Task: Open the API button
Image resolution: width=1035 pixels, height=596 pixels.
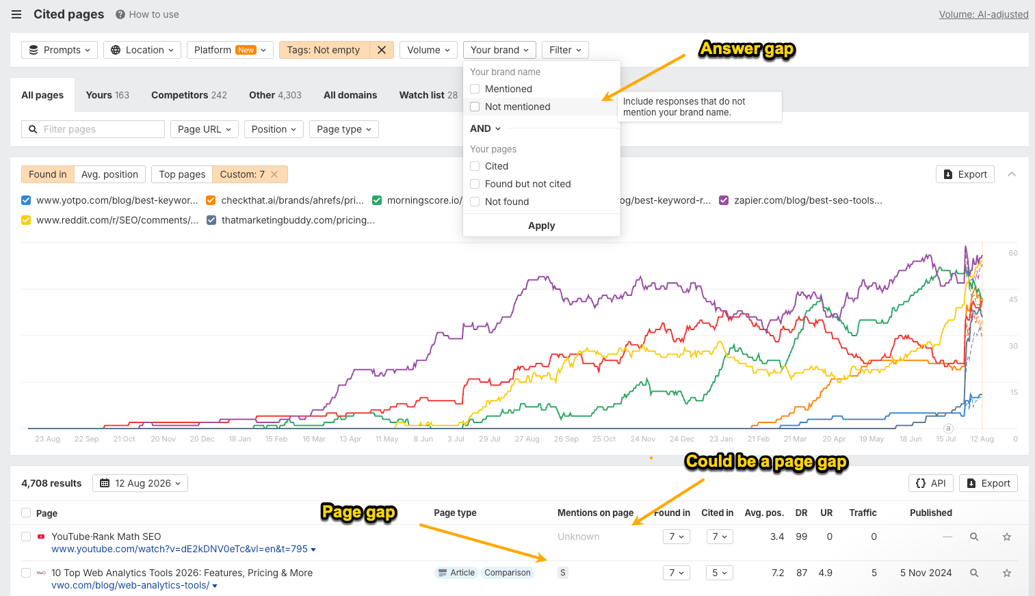Action: (x=931, y=483)
